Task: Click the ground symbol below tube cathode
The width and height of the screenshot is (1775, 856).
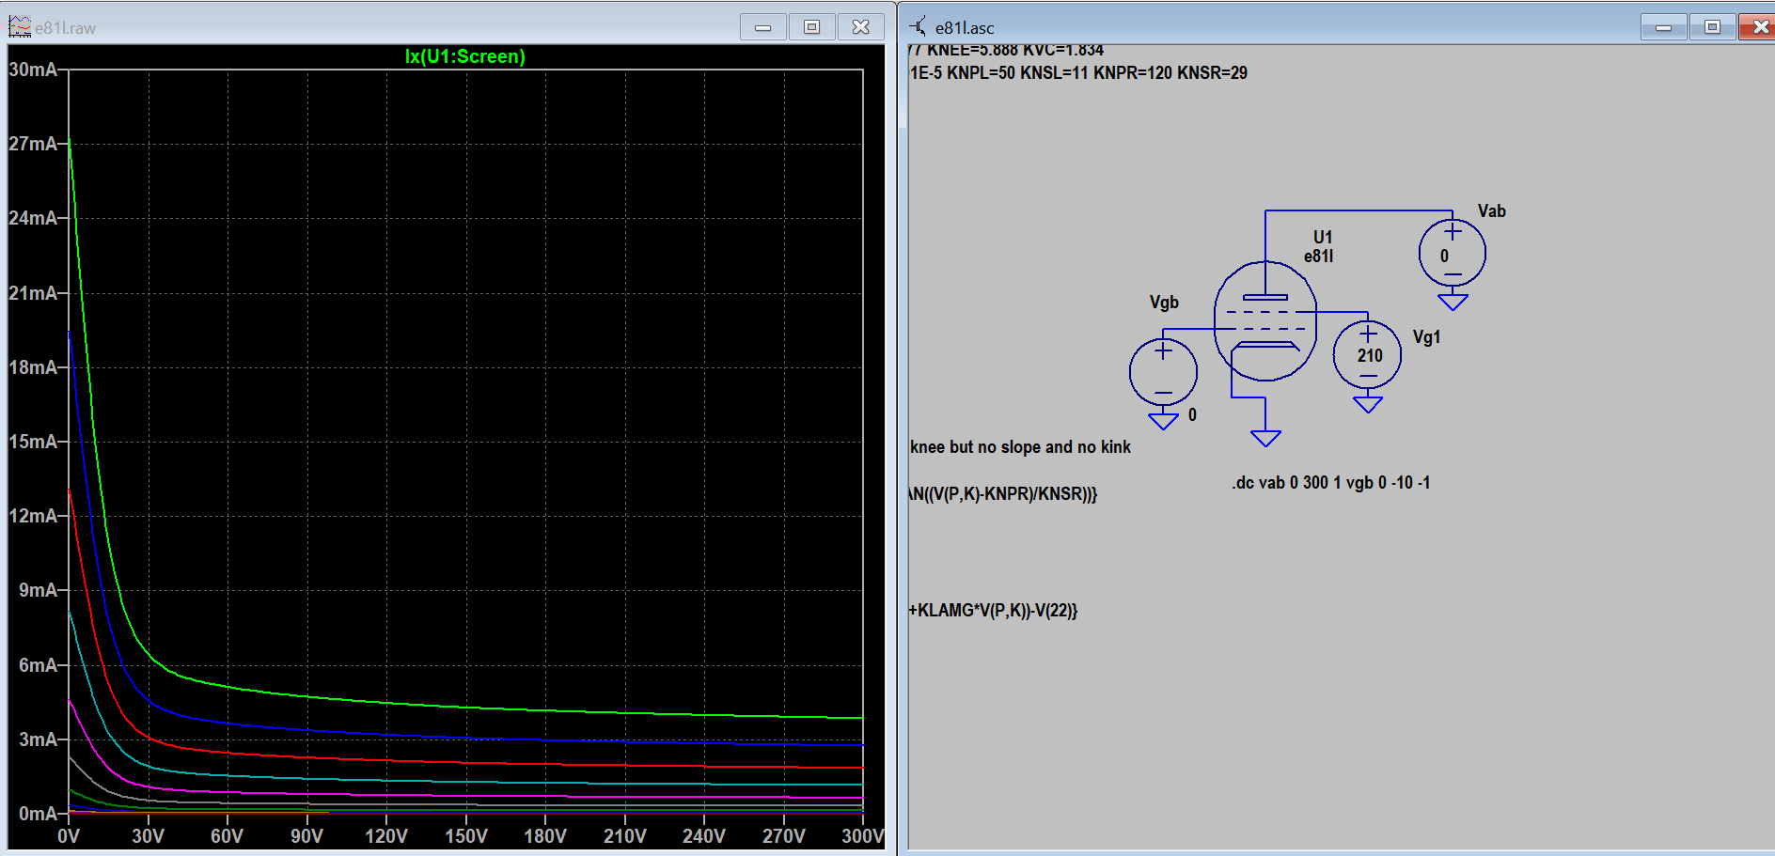Action: click(x=1265, y=438)
